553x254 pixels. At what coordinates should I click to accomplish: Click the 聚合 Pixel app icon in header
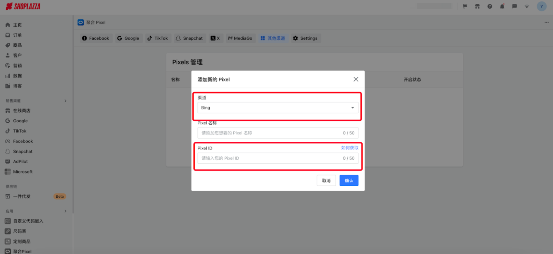(81, 22)
